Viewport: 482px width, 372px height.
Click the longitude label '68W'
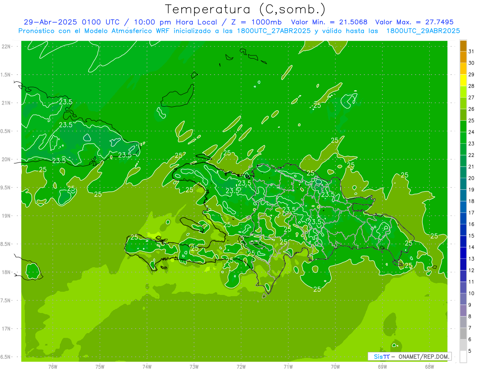[x=429, y=367]
